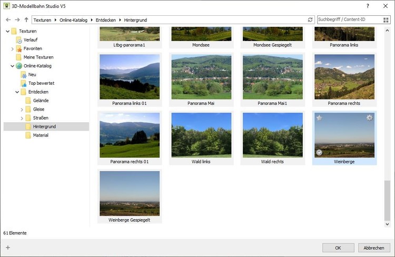Viewport: 395px width, 257px height.
Task: Open Meine Texturen in tree
Action: tap(38, 57)
